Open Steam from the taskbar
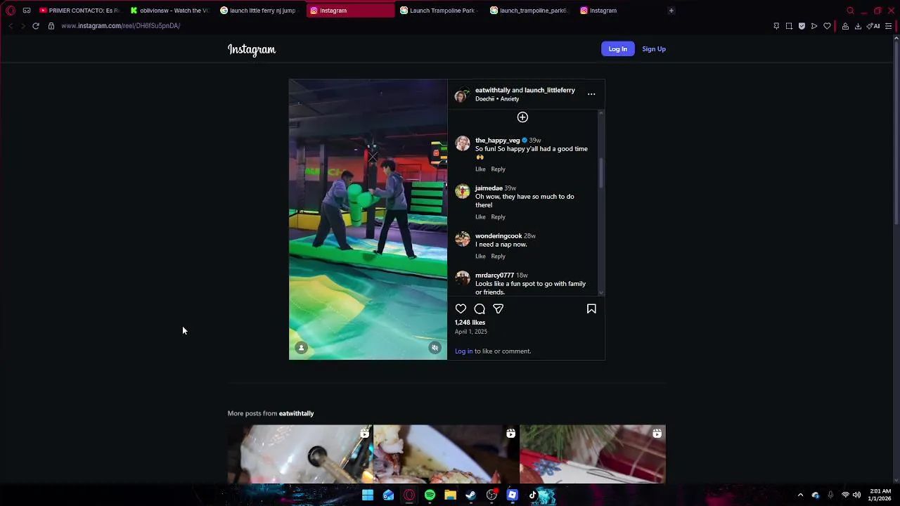 [x=470, y=495]
